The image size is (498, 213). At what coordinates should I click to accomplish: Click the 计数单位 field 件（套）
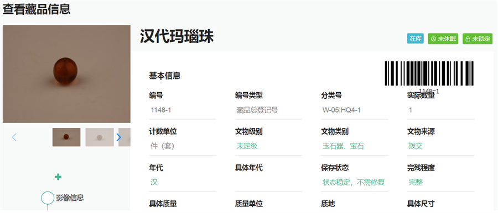point(183,146)
